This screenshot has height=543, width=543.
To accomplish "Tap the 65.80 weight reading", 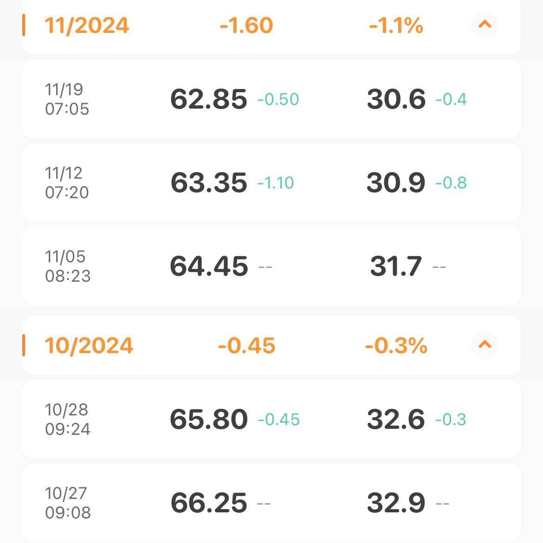I will (209, 419).
